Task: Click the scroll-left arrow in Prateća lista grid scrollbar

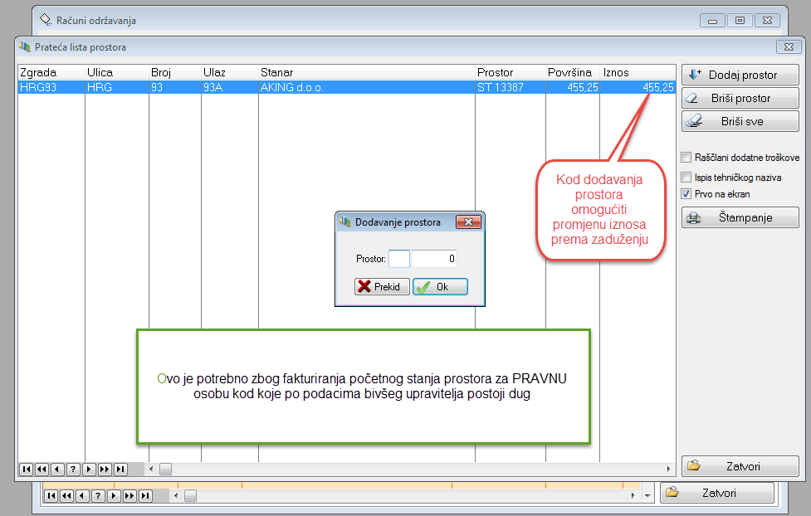Action: (x=151, y=469)
